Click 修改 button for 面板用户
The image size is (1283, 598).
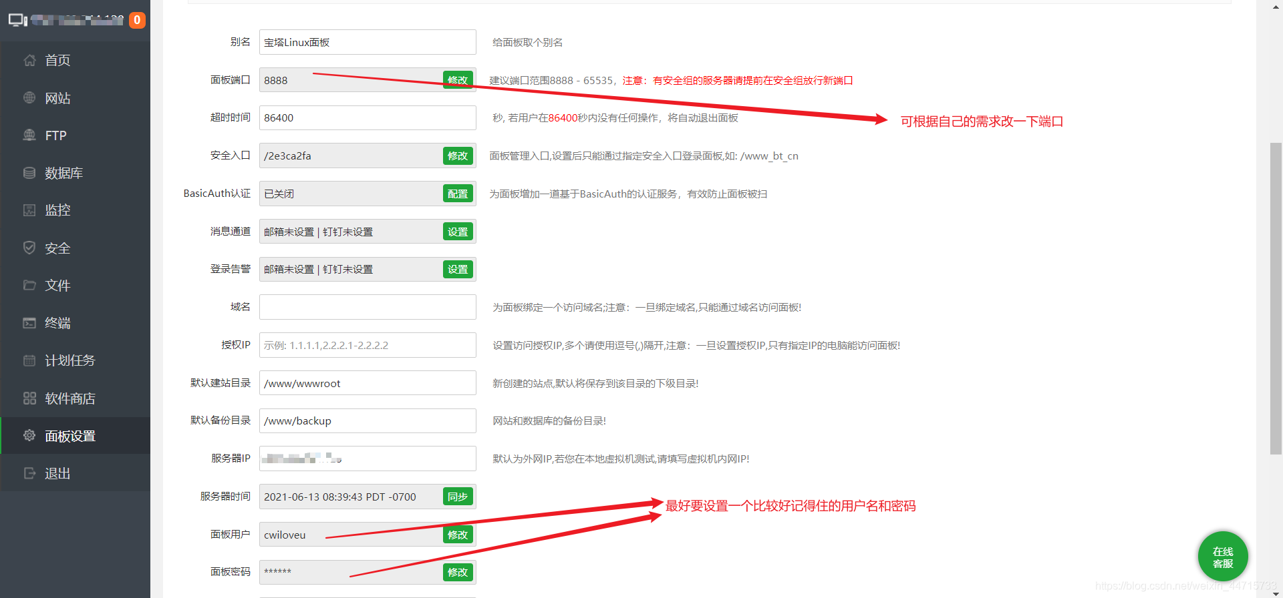click(458, 535)
